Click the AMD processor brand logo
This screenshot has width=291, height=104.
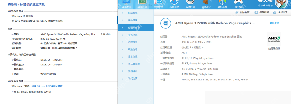click(x=274, y=39)
